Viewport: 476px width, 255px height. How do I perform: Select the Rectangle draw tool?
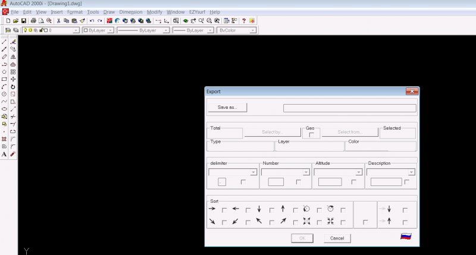pos(4,79)
